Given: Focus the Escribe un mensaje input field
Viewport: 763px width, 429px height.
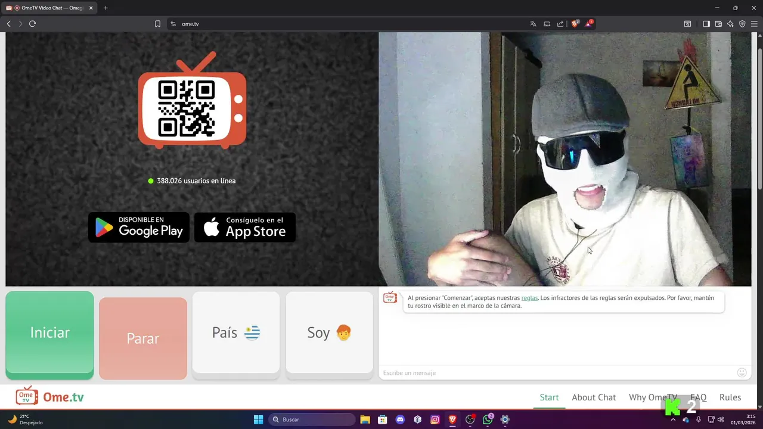Looking at the screenshot, I should point(557,372).
